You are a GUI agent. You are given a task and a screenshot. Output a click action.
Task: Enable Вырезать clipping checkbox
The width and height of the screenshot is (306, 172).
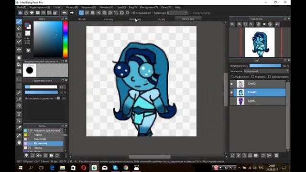(253, 77)
